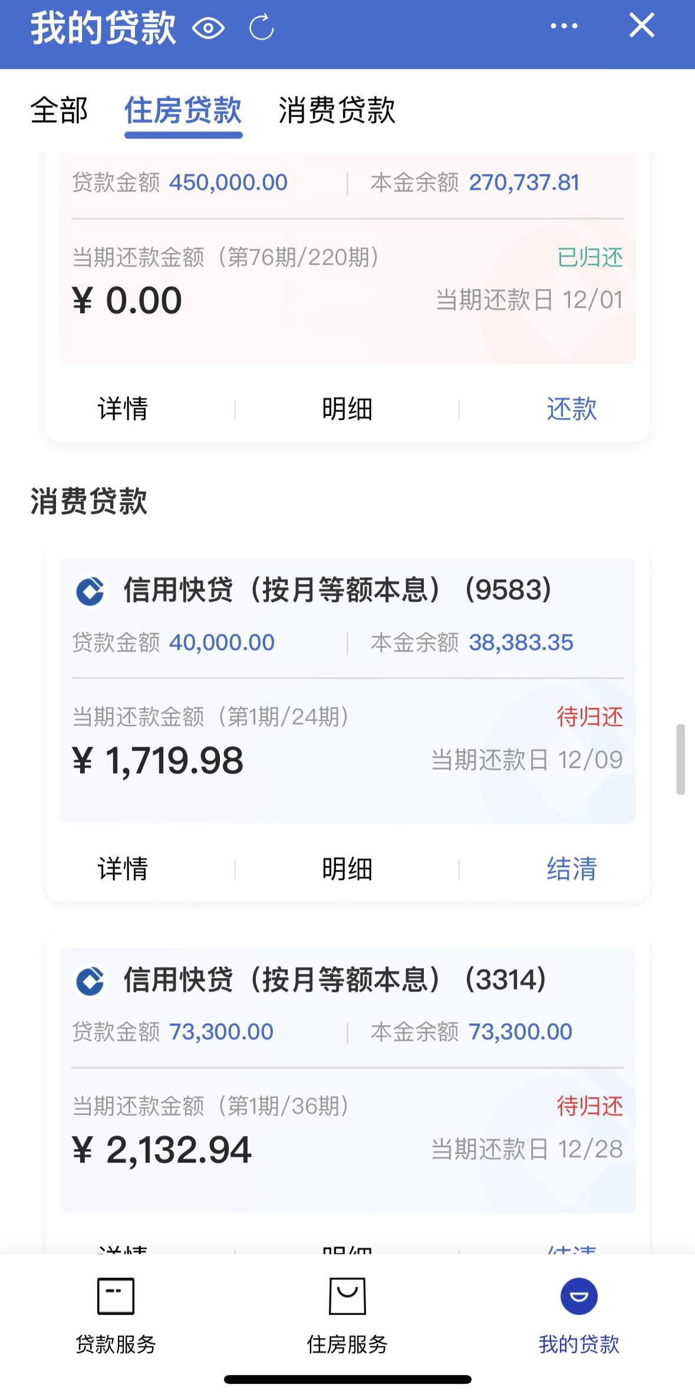Tap 结清 to settle loan 9583
This screenshot has height=1398, width=695.
click(x=571, y=869)
